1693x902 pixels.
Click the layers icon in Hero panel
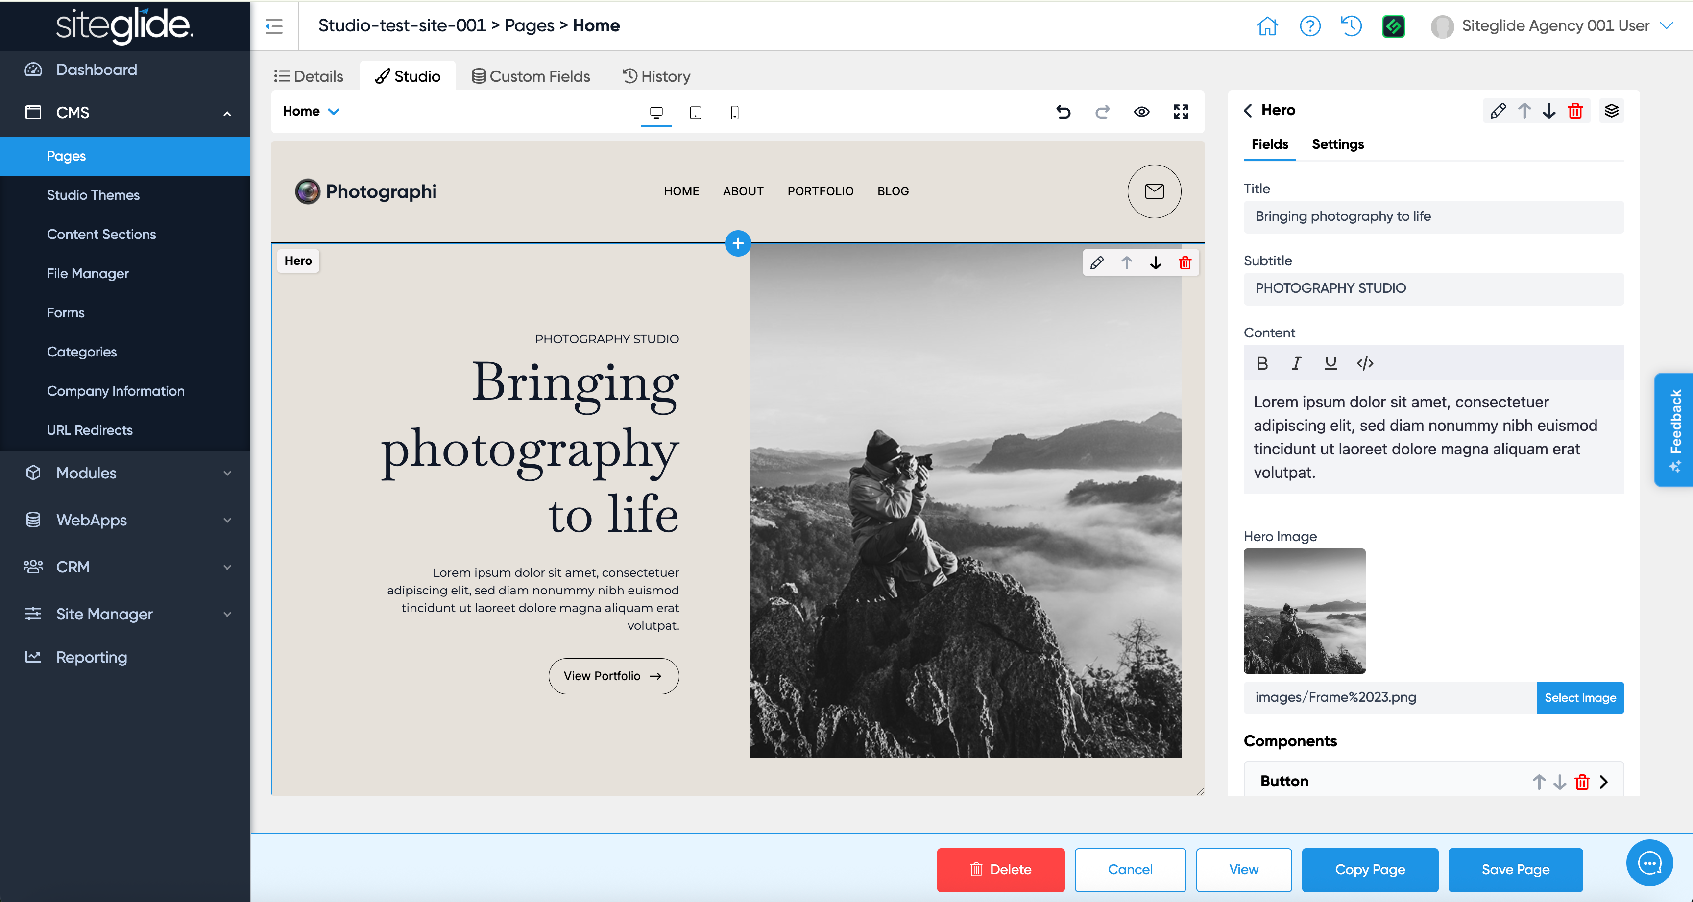(1611, 110)
